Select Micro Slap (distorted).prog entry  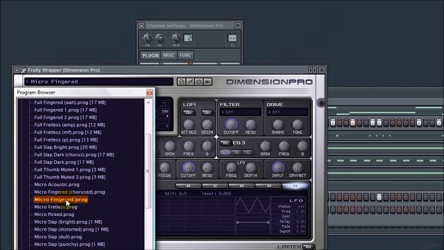71,229
